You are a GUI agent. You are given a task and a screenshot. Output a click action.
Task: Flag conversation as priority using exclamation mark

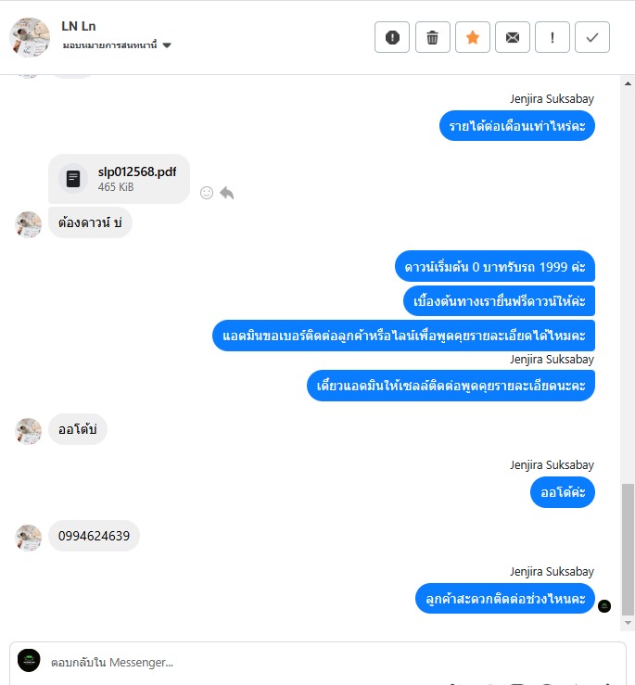[552, 37]
